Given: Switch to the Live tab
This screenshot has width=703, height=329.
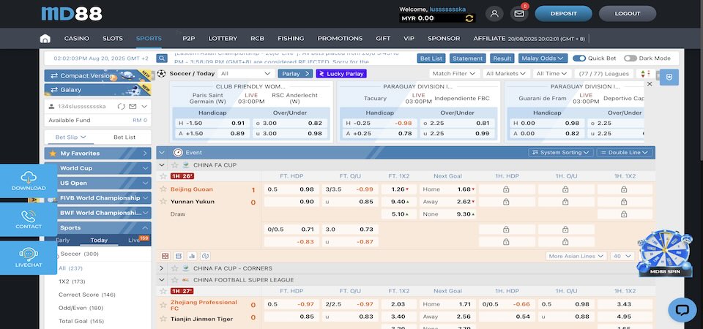Looking at the screenshot, I should 134,240.
